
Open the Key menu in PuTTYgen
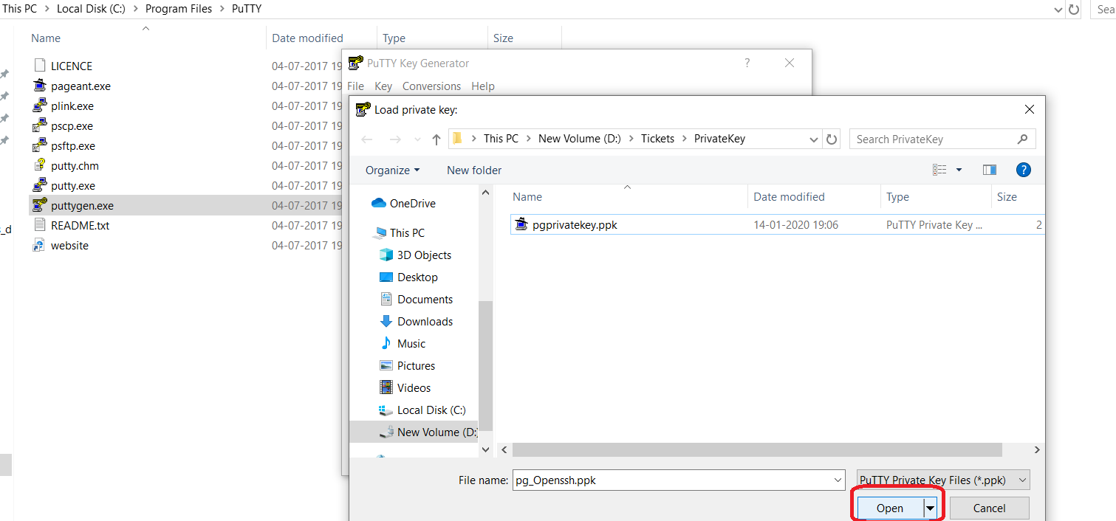tap(383, 86)
